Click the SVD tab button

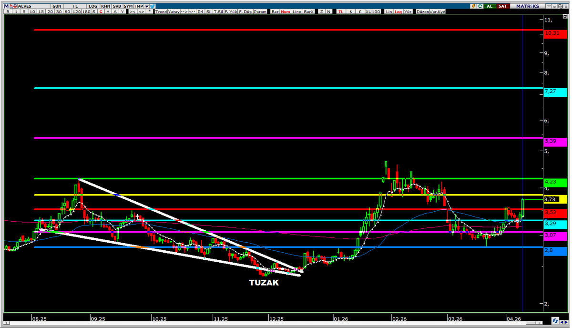point(117,6)
